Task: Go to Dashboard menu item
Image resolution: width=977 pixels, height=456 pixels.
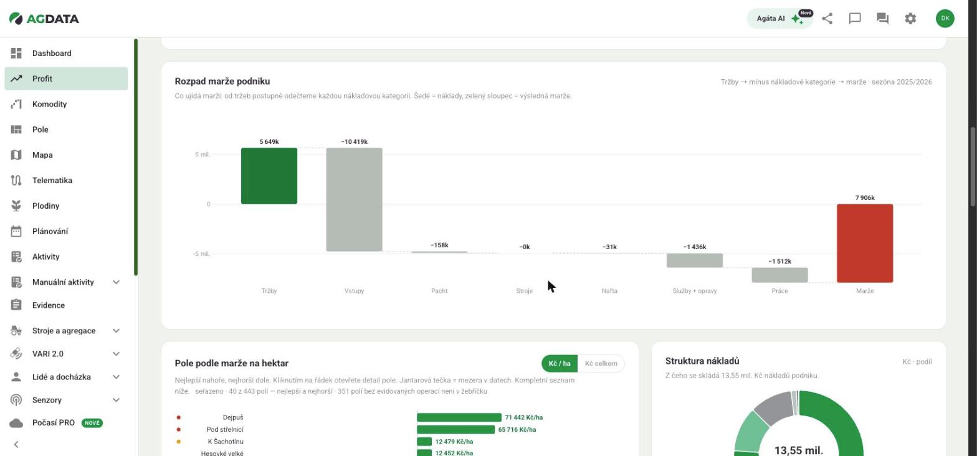Action: point(66,53)
